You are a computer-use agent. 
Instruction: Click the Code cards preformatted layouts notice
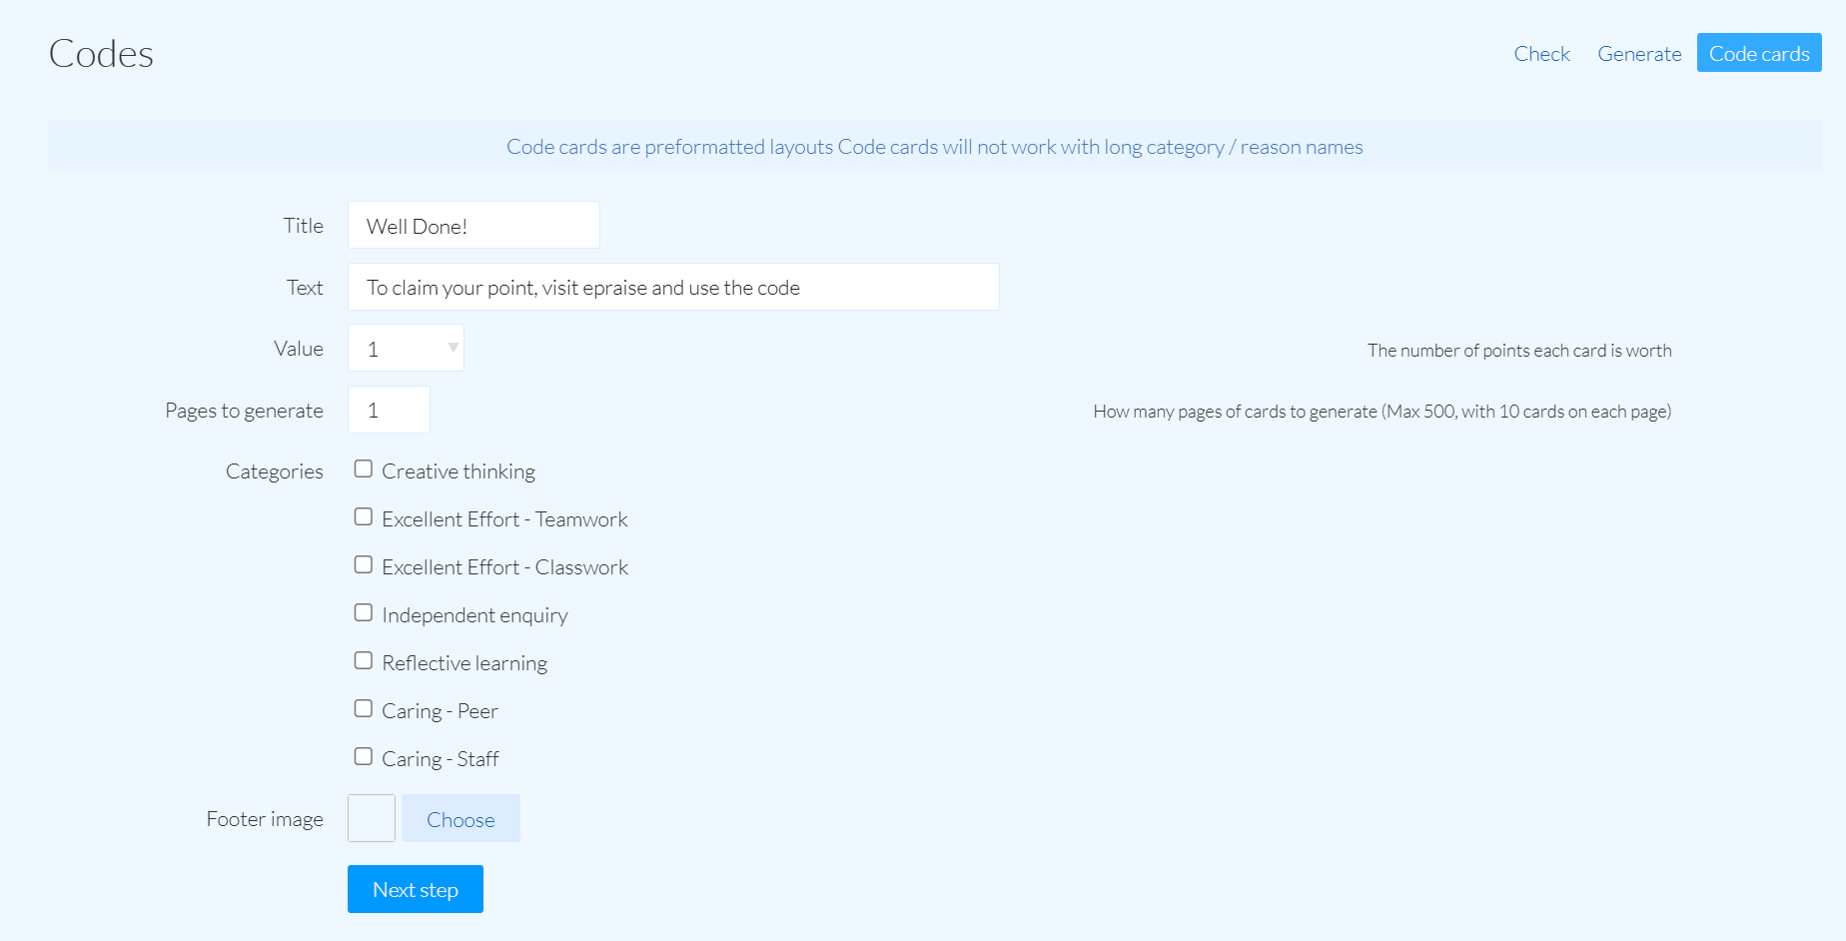tap(934, 147)
